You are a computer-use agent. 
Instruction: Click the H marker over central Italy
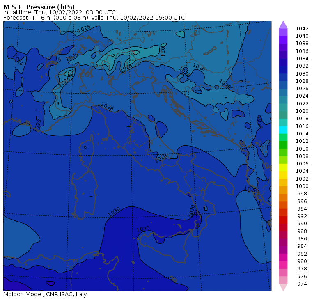(128, 126)
